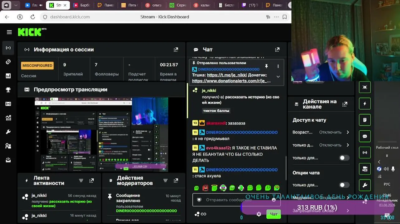This screenshot has height=224, width=400.
Task: Click the KICK logo
Action: 32,32
